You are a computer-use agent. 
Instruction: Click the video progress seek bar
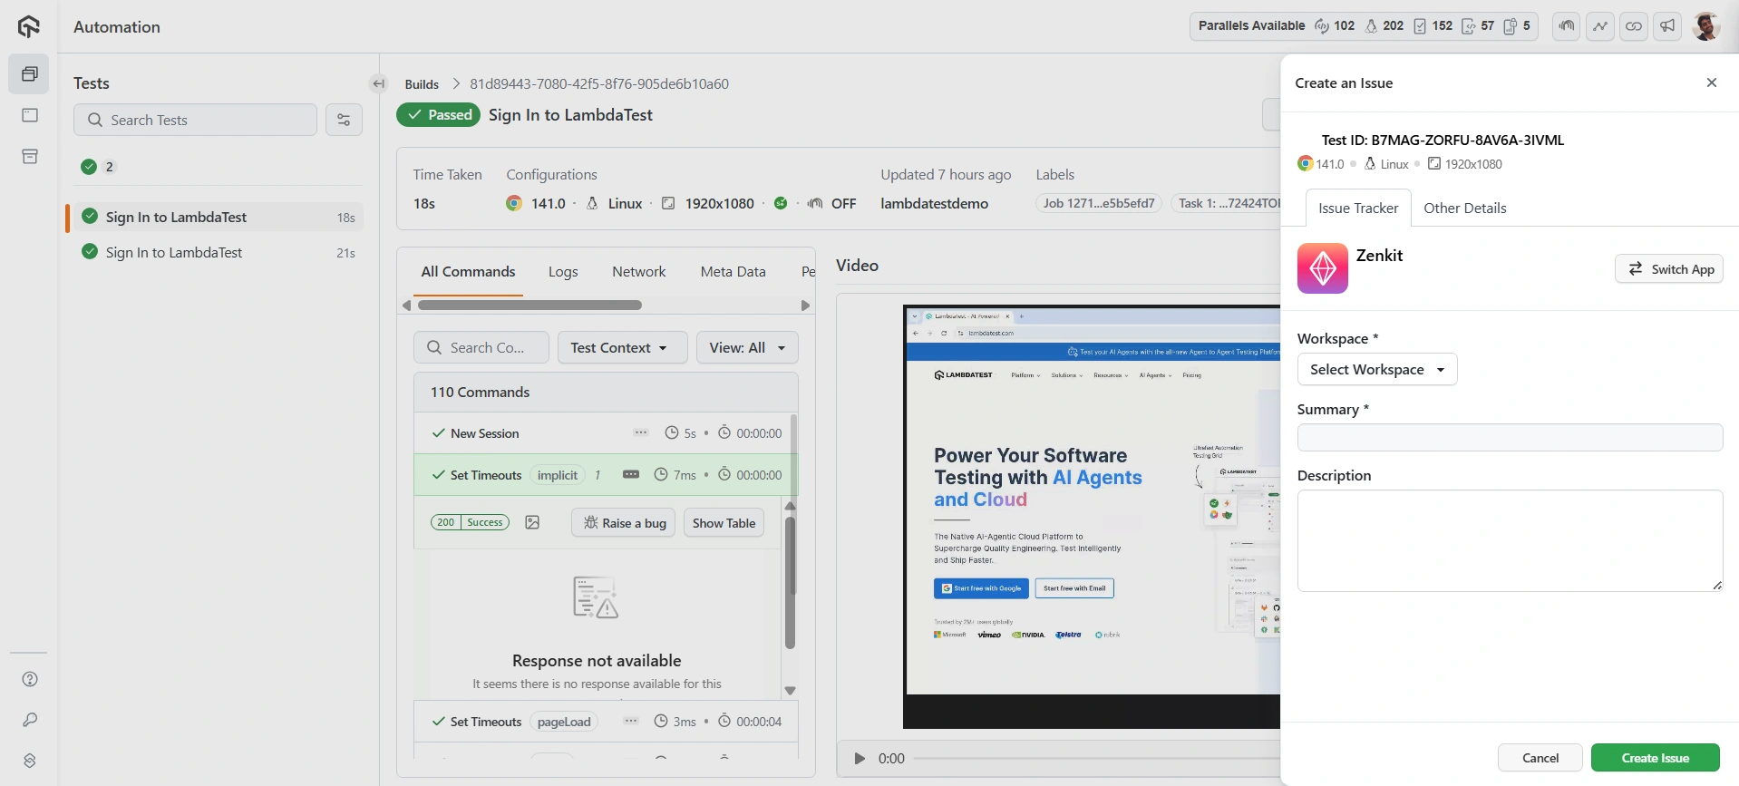pyautogui.click(x=1088, y=758)
